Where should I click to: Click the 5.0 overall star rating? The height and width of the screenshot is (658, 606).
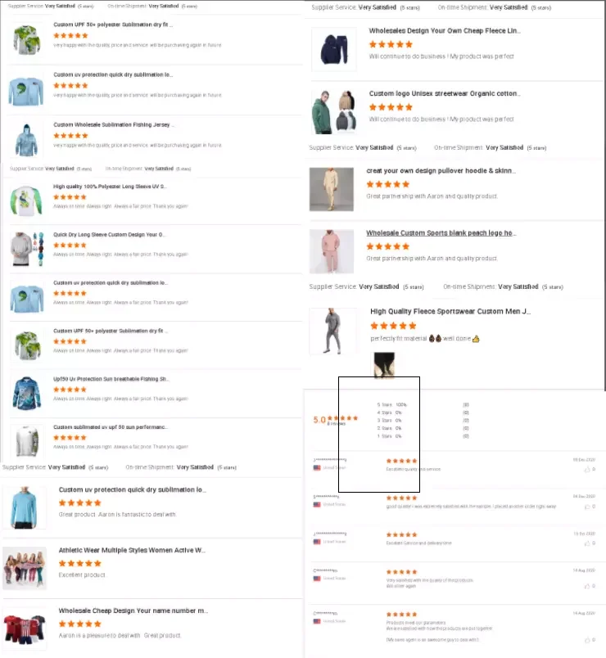tap(336, 420)
